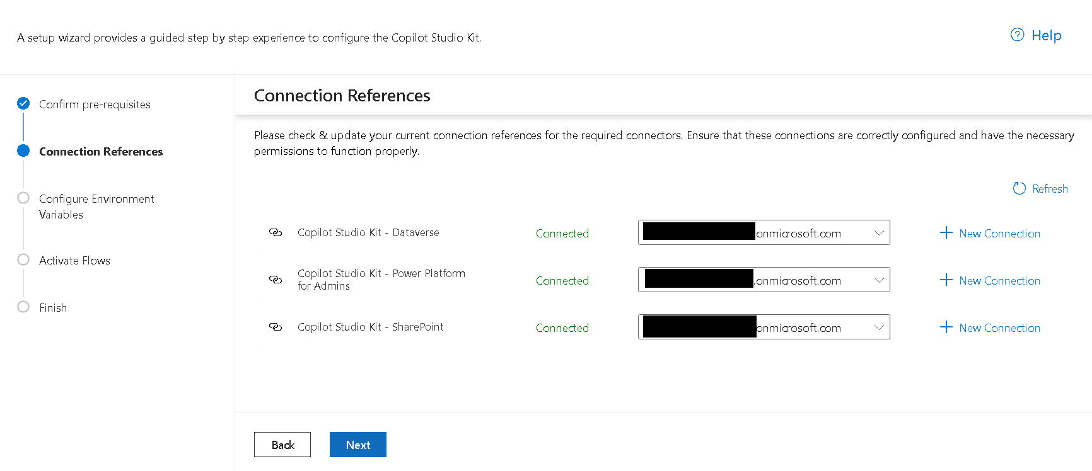Screen dimensions: 1092x471
Task: Click the Refresh circular arrow icon
Action: (x=1019, y=188)
